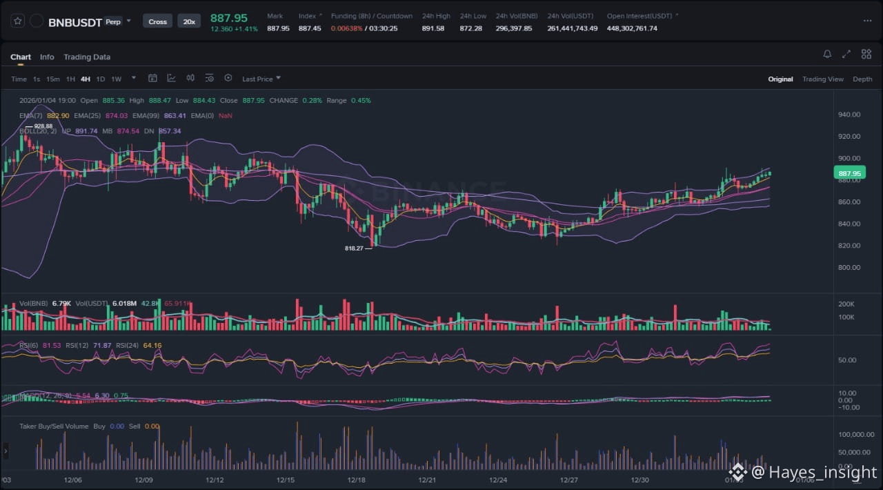Viewport: 883px width, 490px height.
Task: Open the Last Price dropdown
Action: (x=261, y=79)
